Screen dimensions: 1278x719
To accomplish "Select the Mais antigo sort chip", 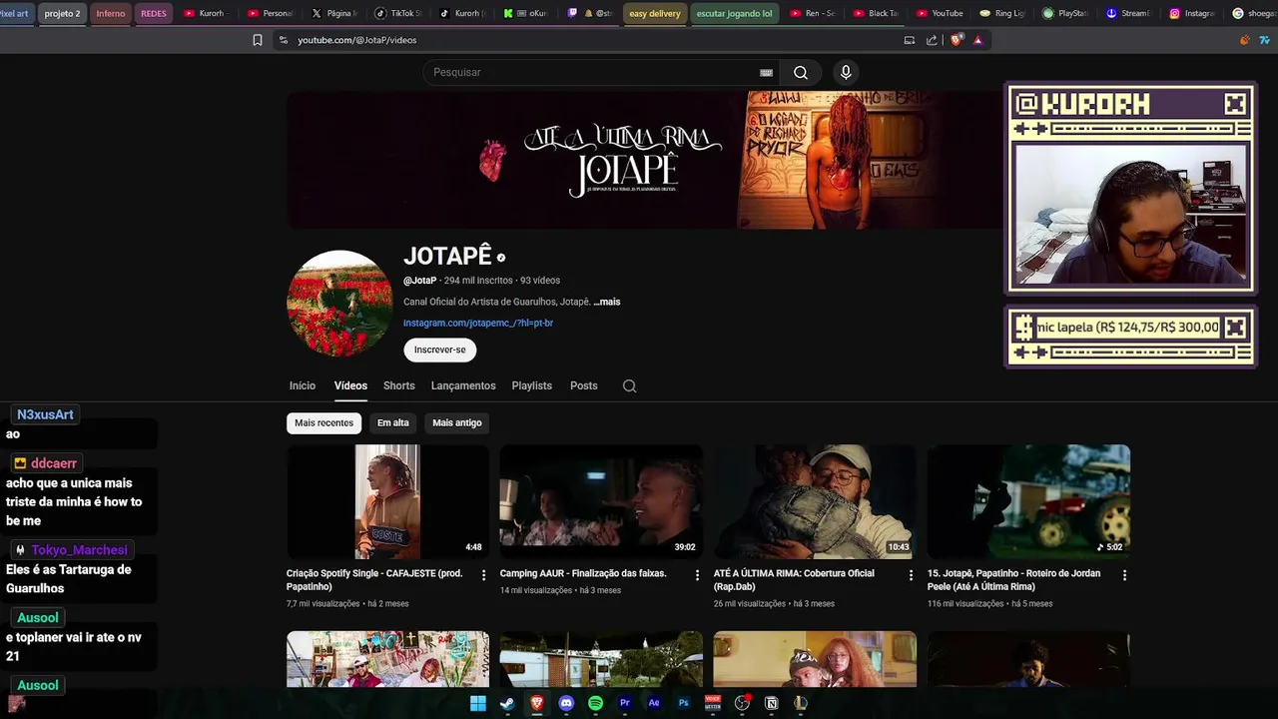I will [457, 422].
